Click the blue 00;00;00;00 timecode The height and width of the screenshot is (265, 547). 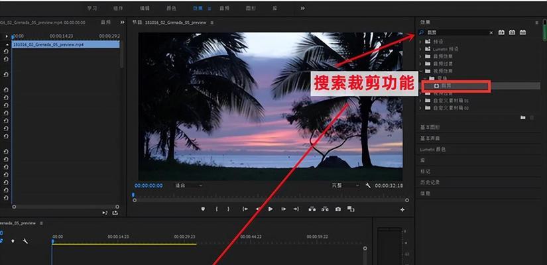click(x=149, y=185)
